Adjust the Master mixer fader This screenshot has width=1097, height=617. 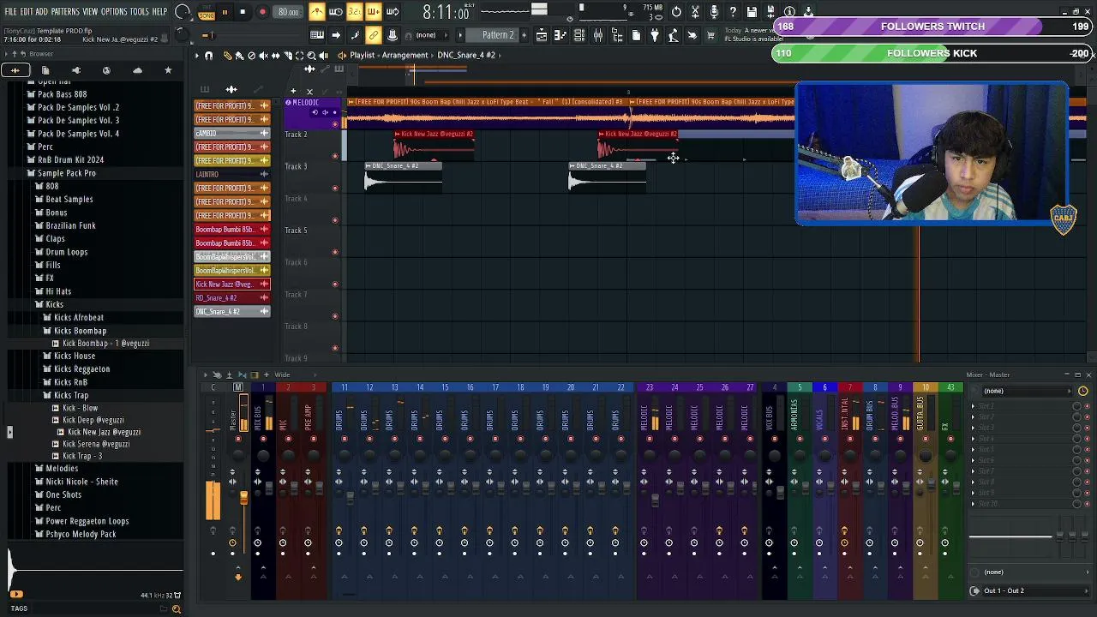(x=243, y=497)
